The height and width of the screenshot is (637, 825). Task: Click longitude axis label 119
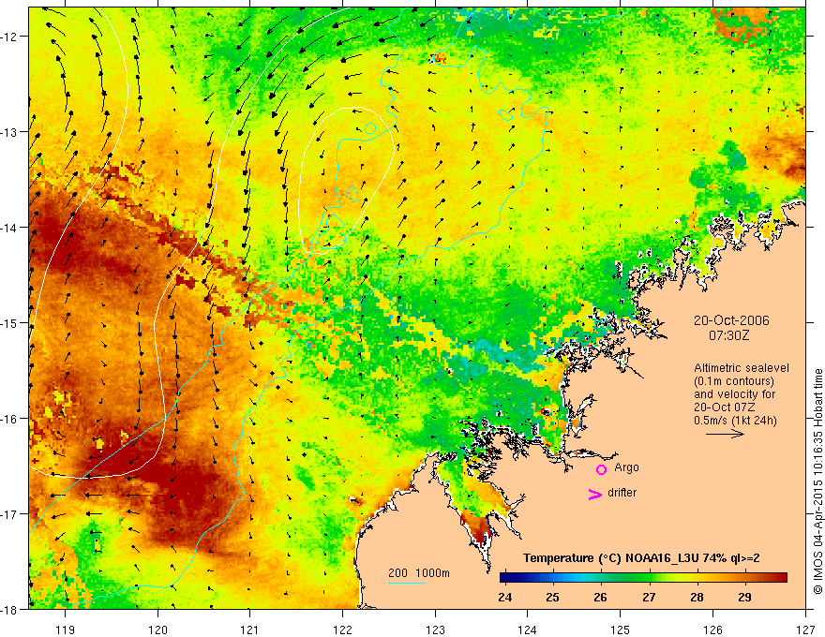66,630
